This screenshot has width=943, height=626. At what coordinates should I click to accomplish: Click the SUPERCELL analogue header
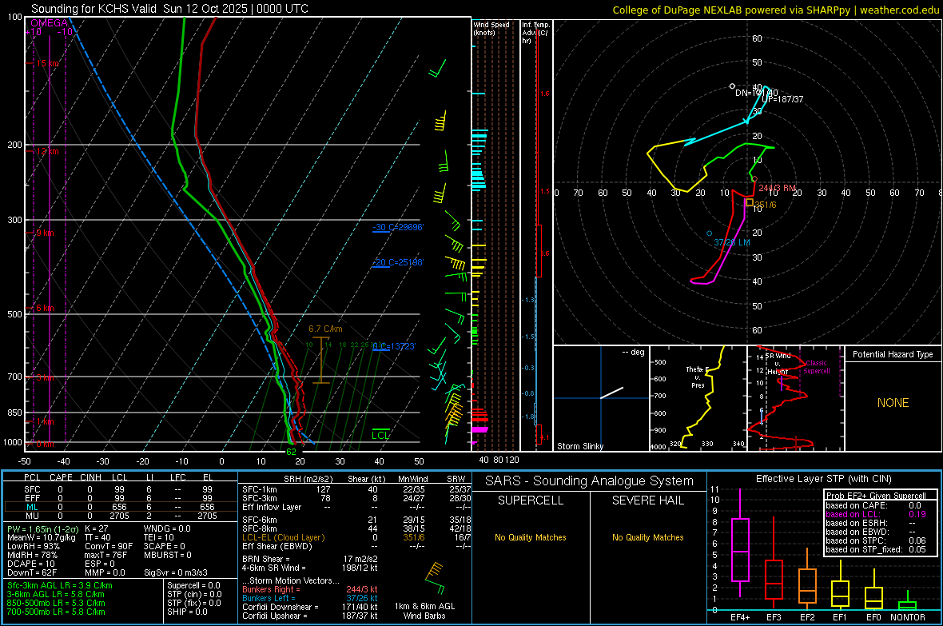click(x=531, y=500)
